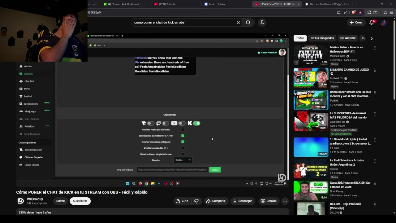Open the browser sidebar panel icon
The width and height of the screenshot is (396, 223).
[x=375, y=12]
